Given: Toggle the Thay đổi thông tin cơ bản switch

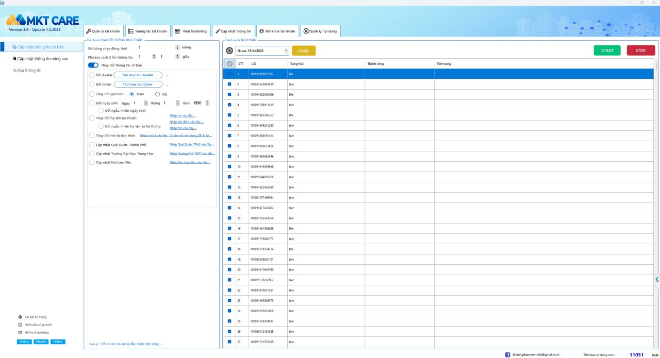Looking at the screenshot, I should tap(93, 65).
